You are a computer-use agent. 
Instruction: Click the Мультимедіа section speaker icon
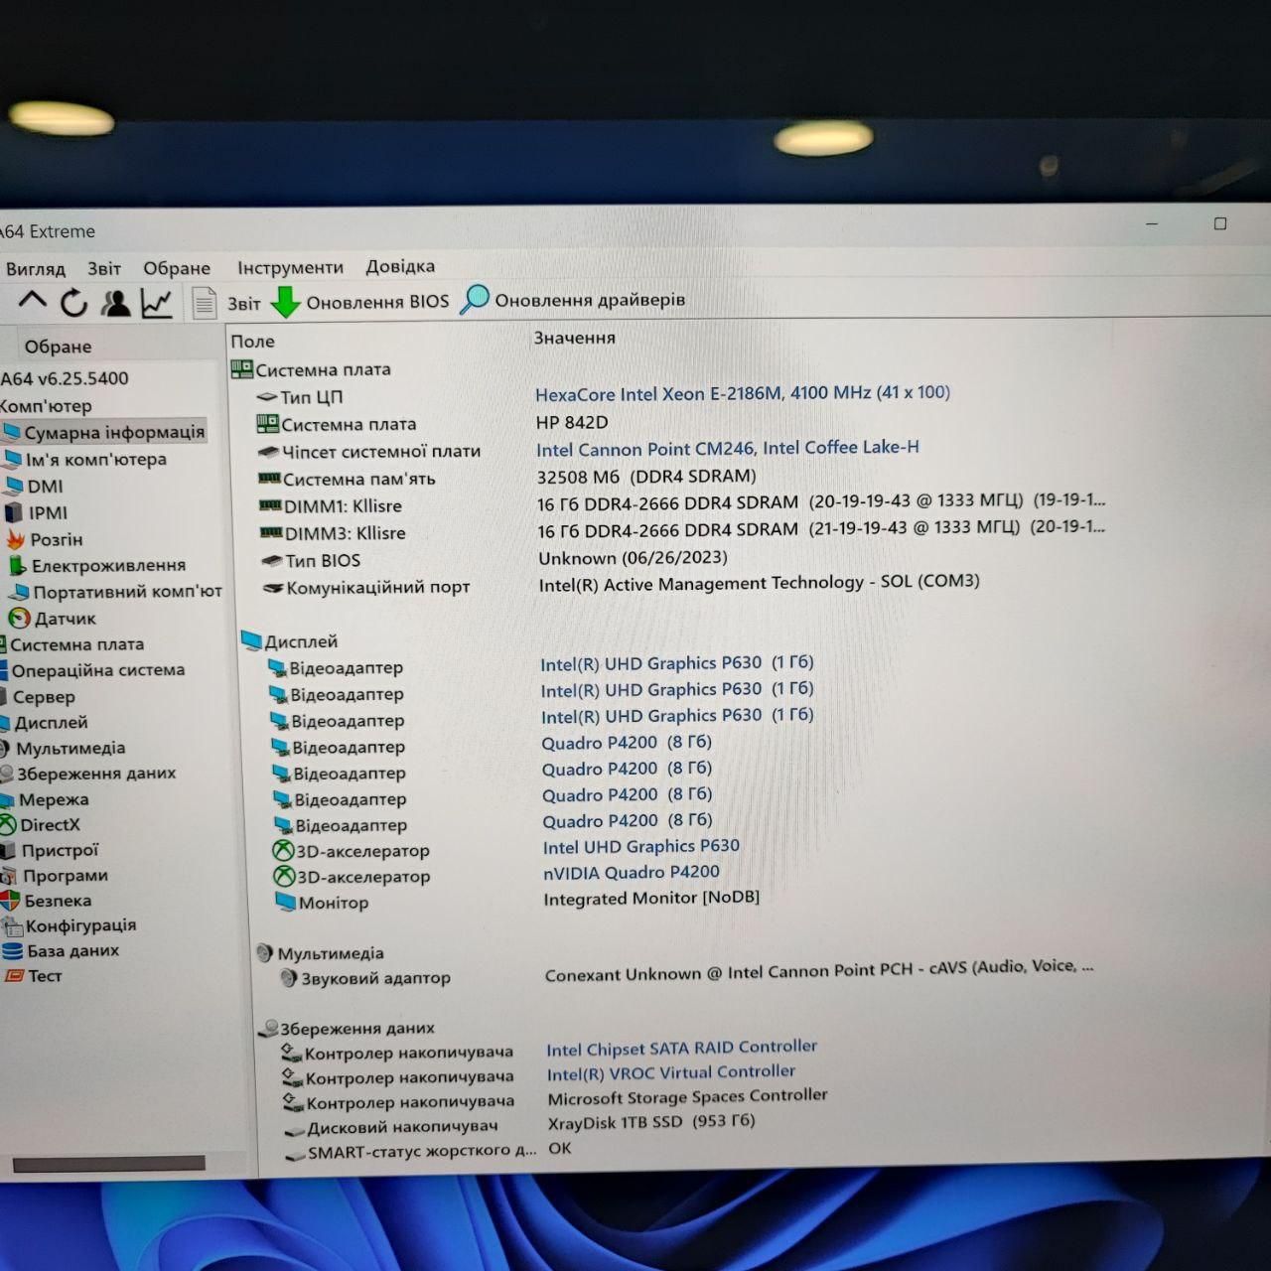click(x=264, y=953)
